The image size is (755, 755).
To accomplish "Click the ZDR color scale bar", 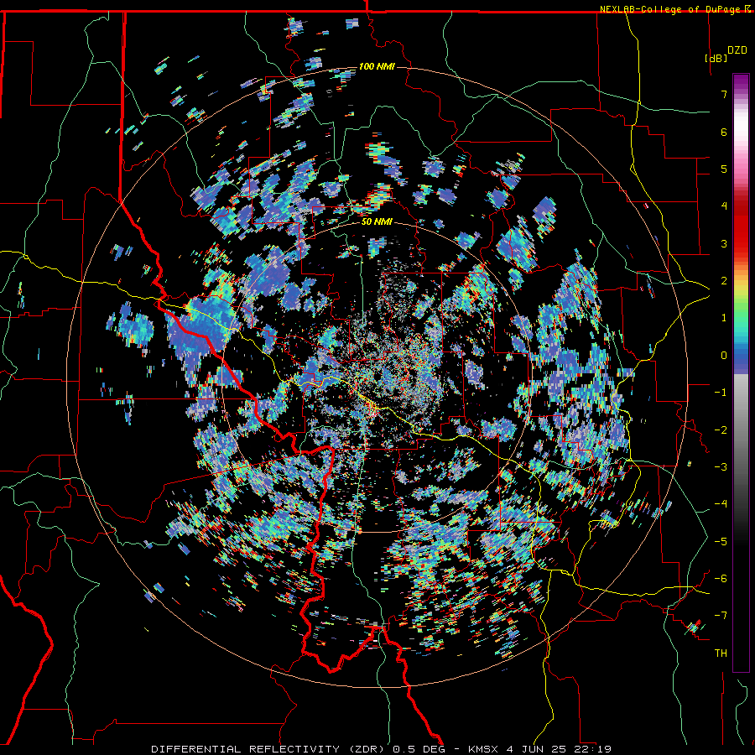I will [x=741, y=372].
